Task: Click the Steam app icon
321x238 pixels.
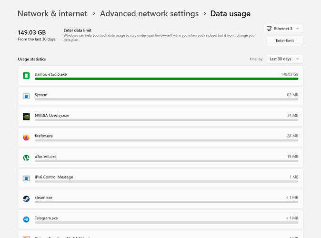Action: 26,199
